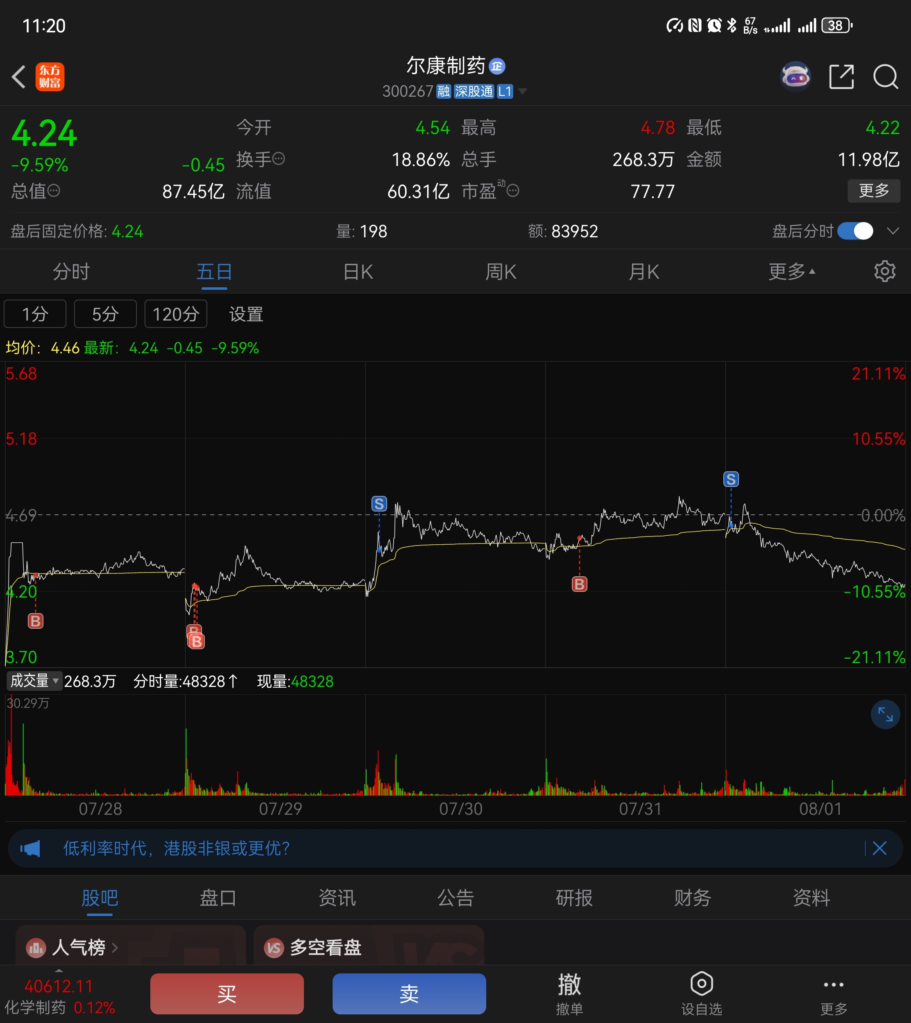The height and width of the screenshot is (1023, 911).
Task: Switch to 日K chart tab
Action: (x=358, y=271)
